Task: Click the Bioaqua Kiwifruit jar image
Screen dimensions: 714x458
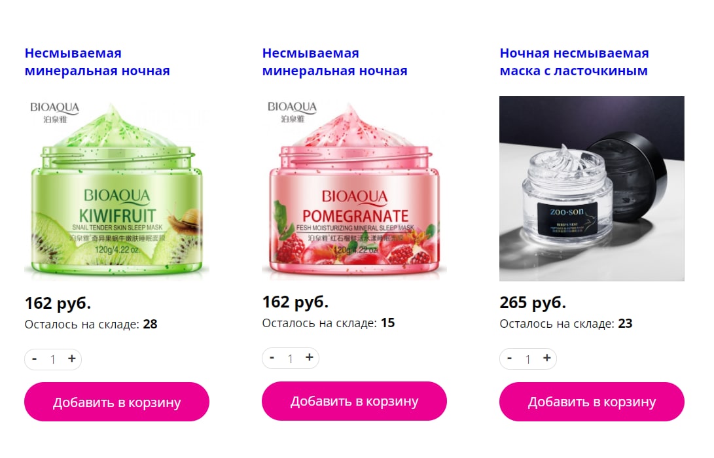Action: coord(116,188)
